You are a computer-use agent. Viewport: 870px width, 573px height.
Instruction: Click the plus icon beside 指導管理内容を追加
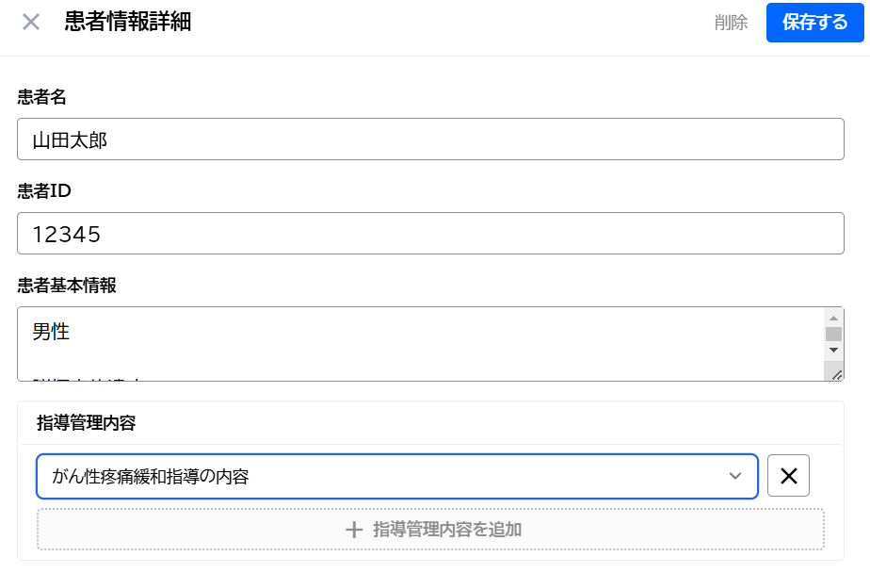[354, 530]
